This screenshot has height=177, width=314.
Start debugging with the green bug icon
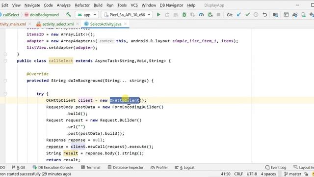pyautogui.click(x=184, y=15)
